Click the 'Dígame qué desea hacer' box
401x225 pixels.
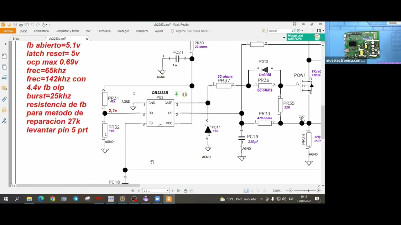point(191,31)
